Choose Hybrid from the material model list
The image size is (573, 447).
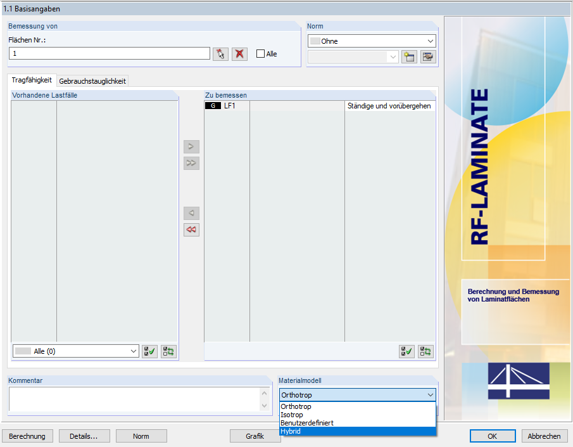tap(357, 431)
